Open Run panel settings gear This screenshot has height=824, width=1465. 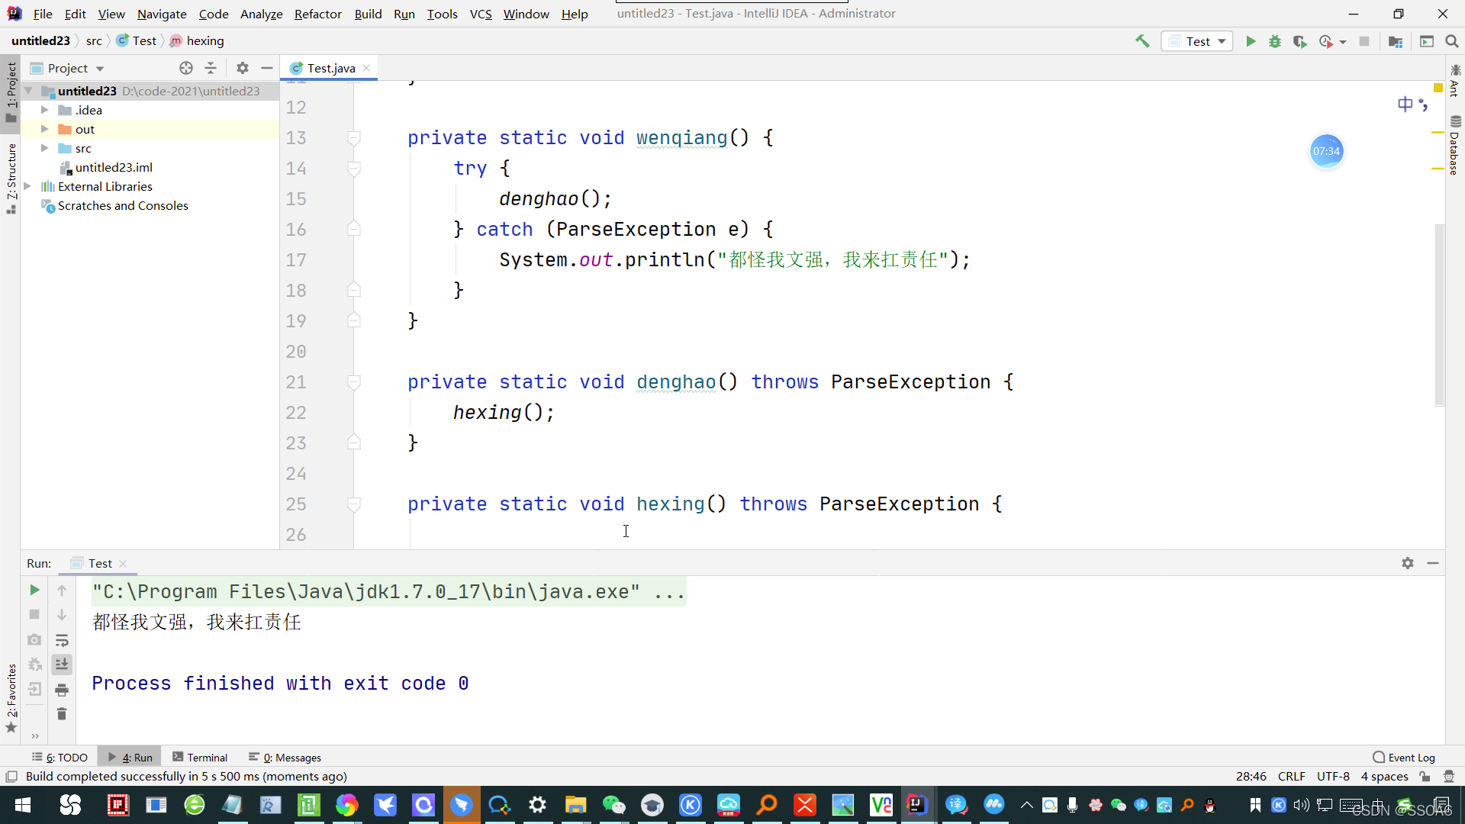pyautogui.click(x=1408, y=563)
